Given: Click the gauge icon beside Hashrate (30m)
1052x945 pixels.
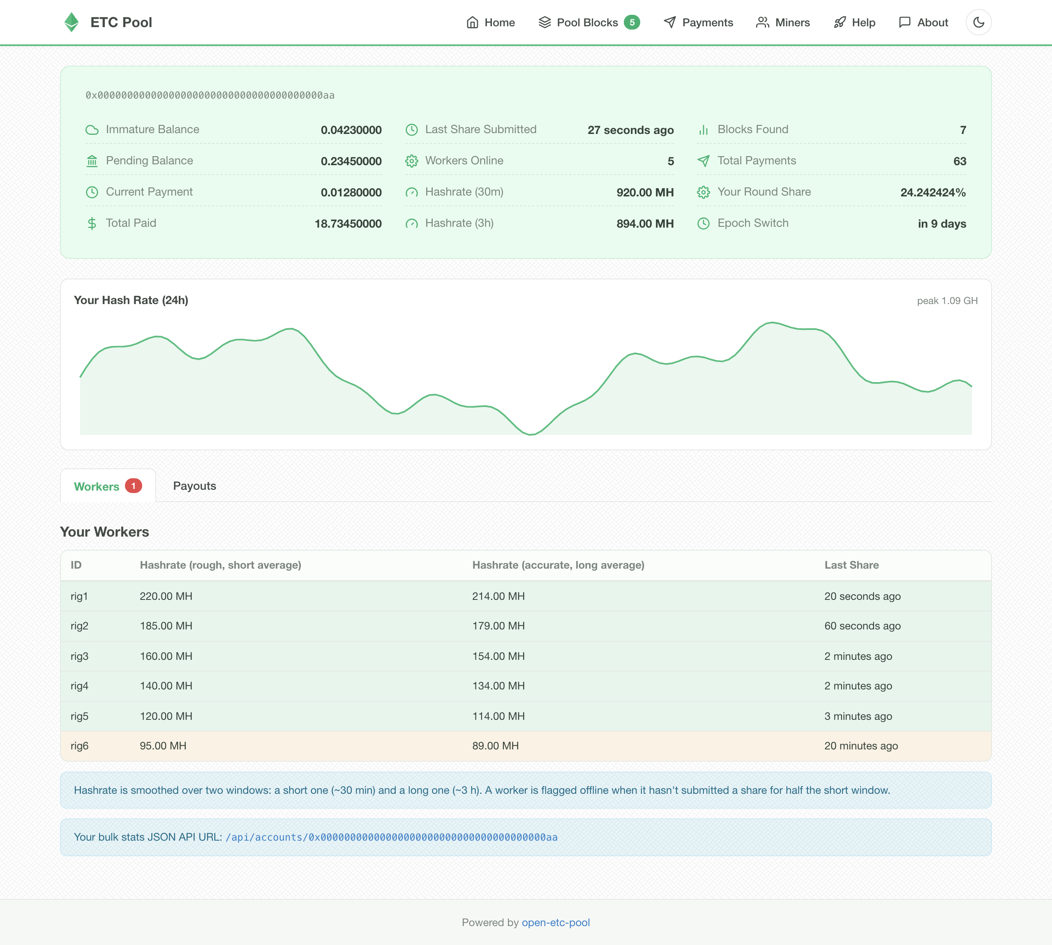Looking at the screenshot, I should [x=411, y=192].
